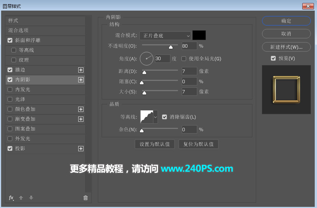Move effect up with up arrow icon
This screenshot has width=317, height=208.
point(21,197)
